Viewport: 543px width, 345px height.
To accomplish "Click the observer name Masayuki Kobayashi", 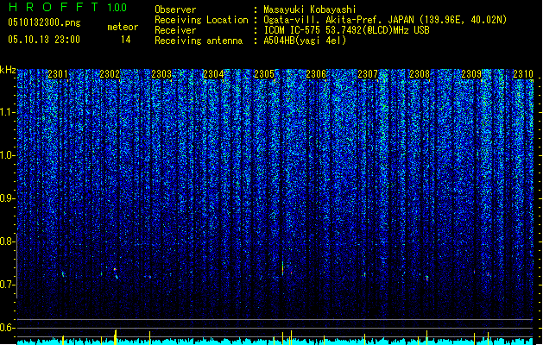I will click(310, 9).
